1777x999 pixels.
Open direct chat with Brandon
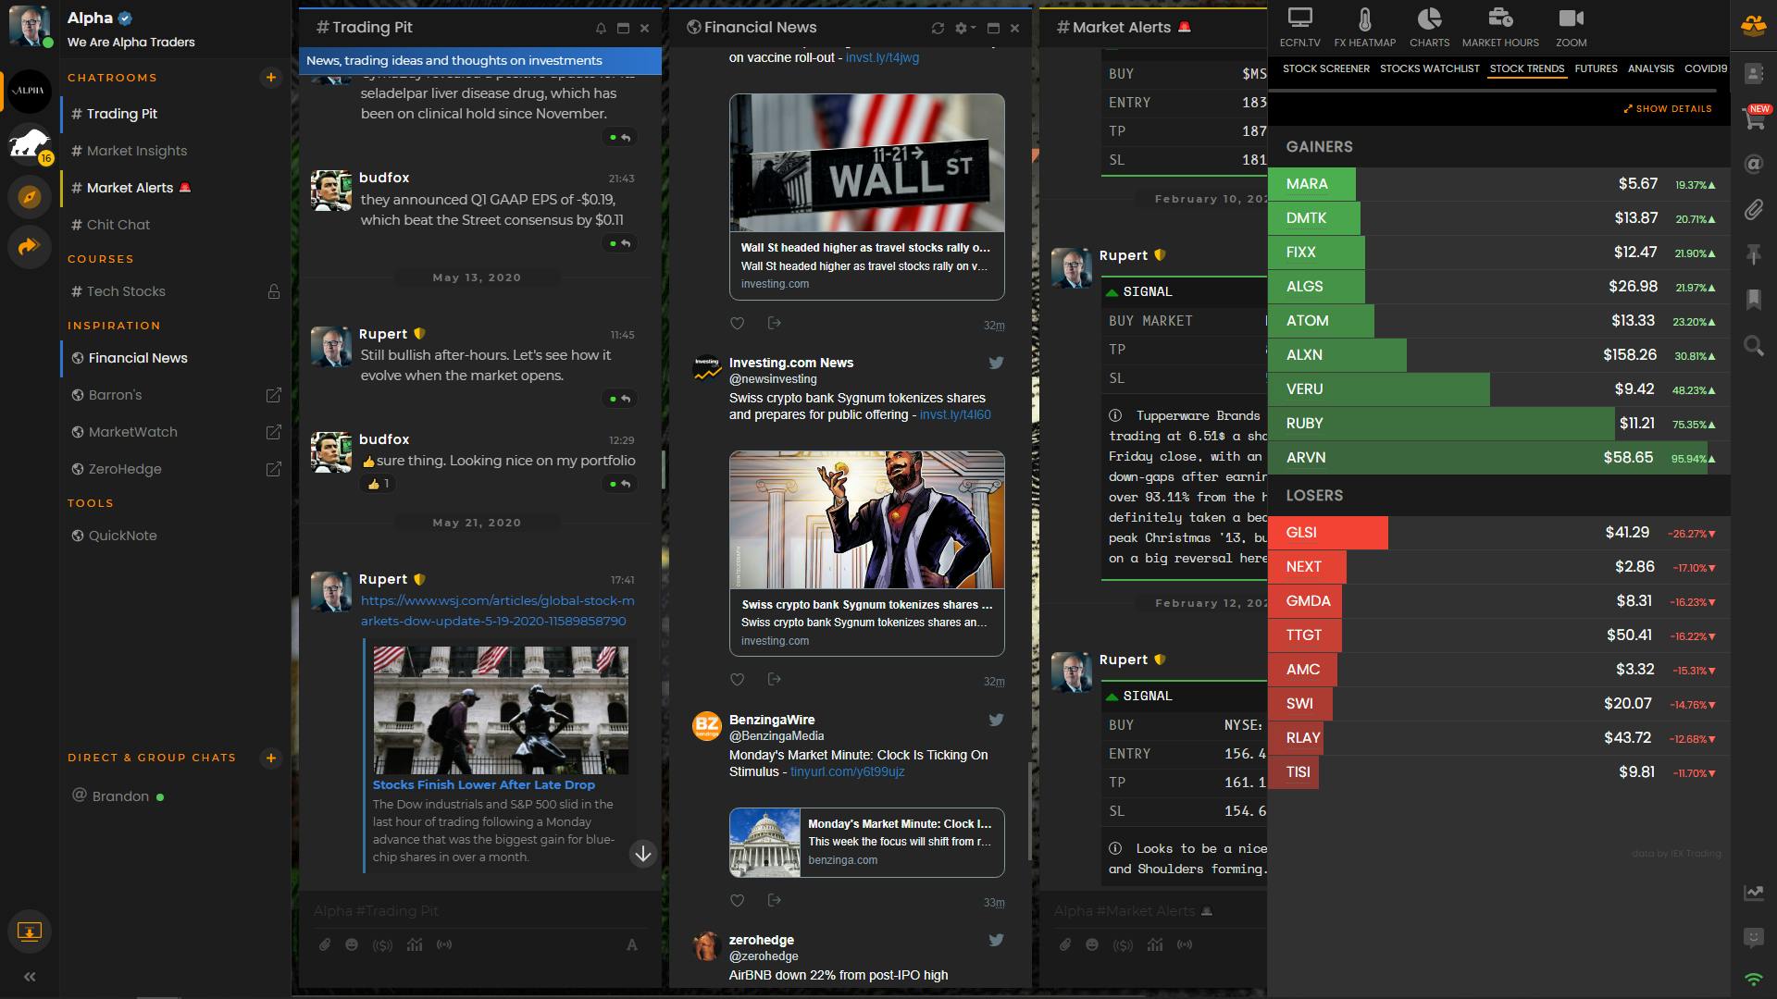click(x=176, y=796)
